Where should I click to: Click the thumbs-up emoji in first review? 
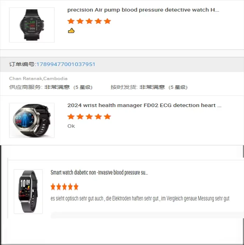[x=71, y=31]
